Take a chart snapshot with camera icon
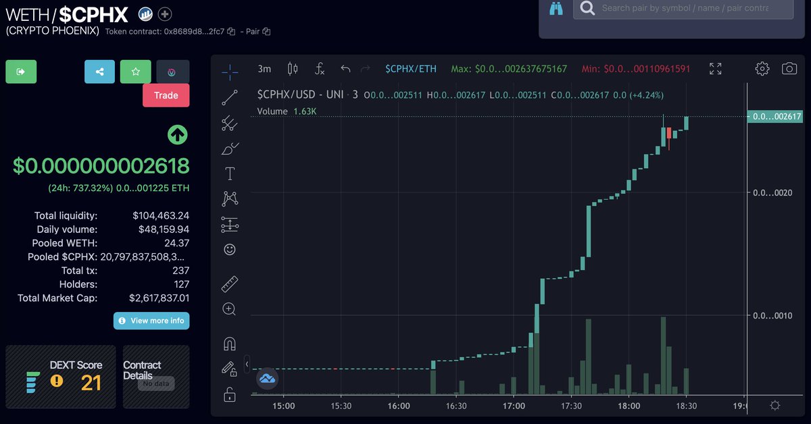This screenshot has width=811, height=424. coord(789,68)
